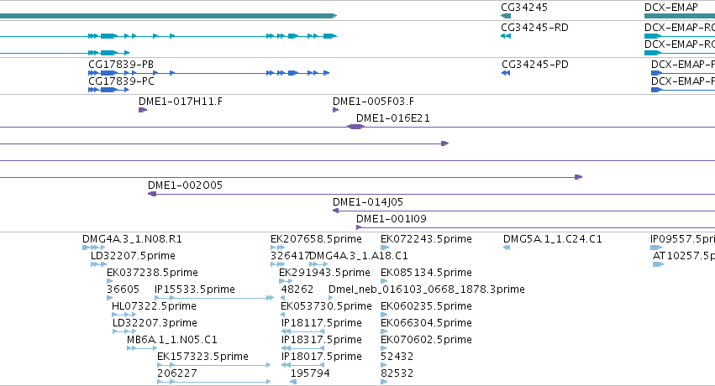Click the 195794 feature label
The width and height of the screenshot is (715, 386).
(310, 373)
